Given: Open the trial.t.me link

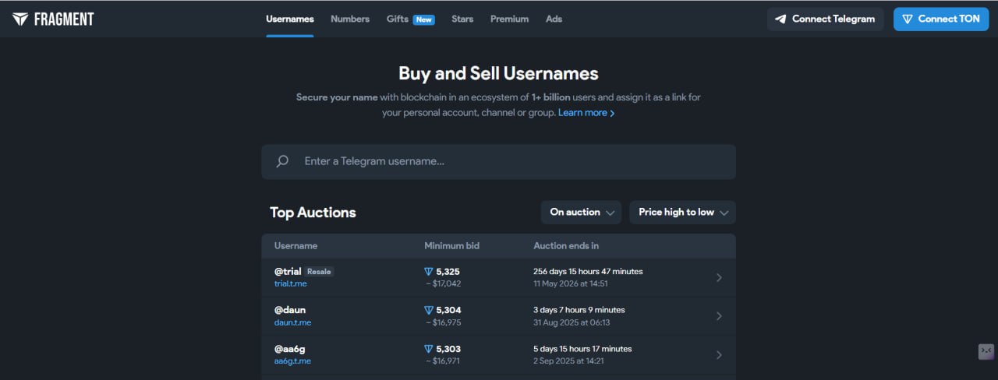Looking at the screenshot, I should (x=291, y=283).
